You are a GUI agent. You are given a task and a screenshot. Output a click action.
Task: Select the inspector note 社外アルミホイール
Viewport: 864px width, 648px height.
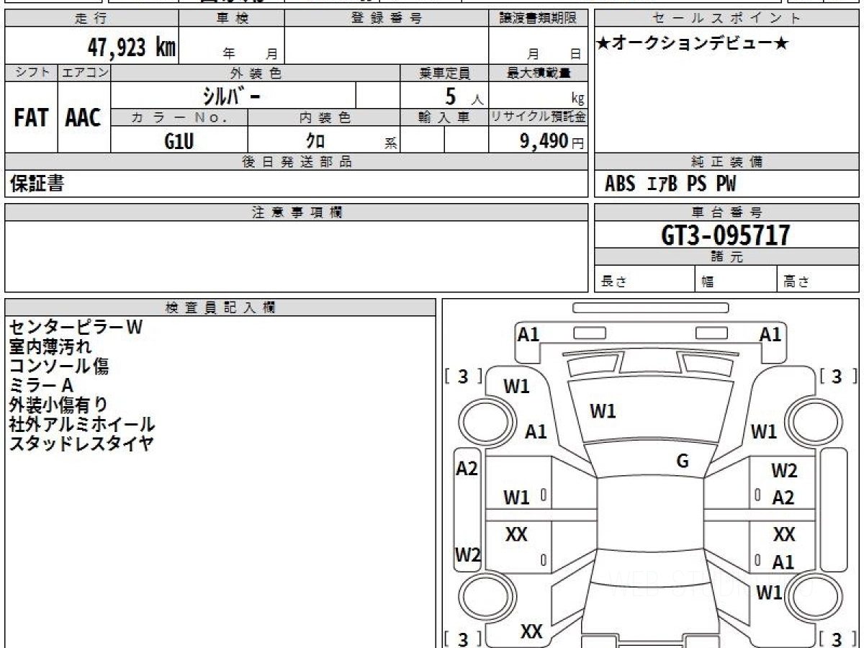[x=82, y=424]
